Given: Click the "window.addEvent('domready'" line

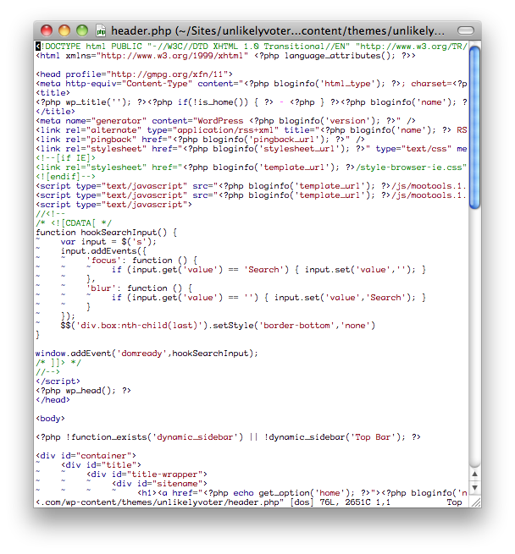Looking at the screenshot, I should [147, 354].
